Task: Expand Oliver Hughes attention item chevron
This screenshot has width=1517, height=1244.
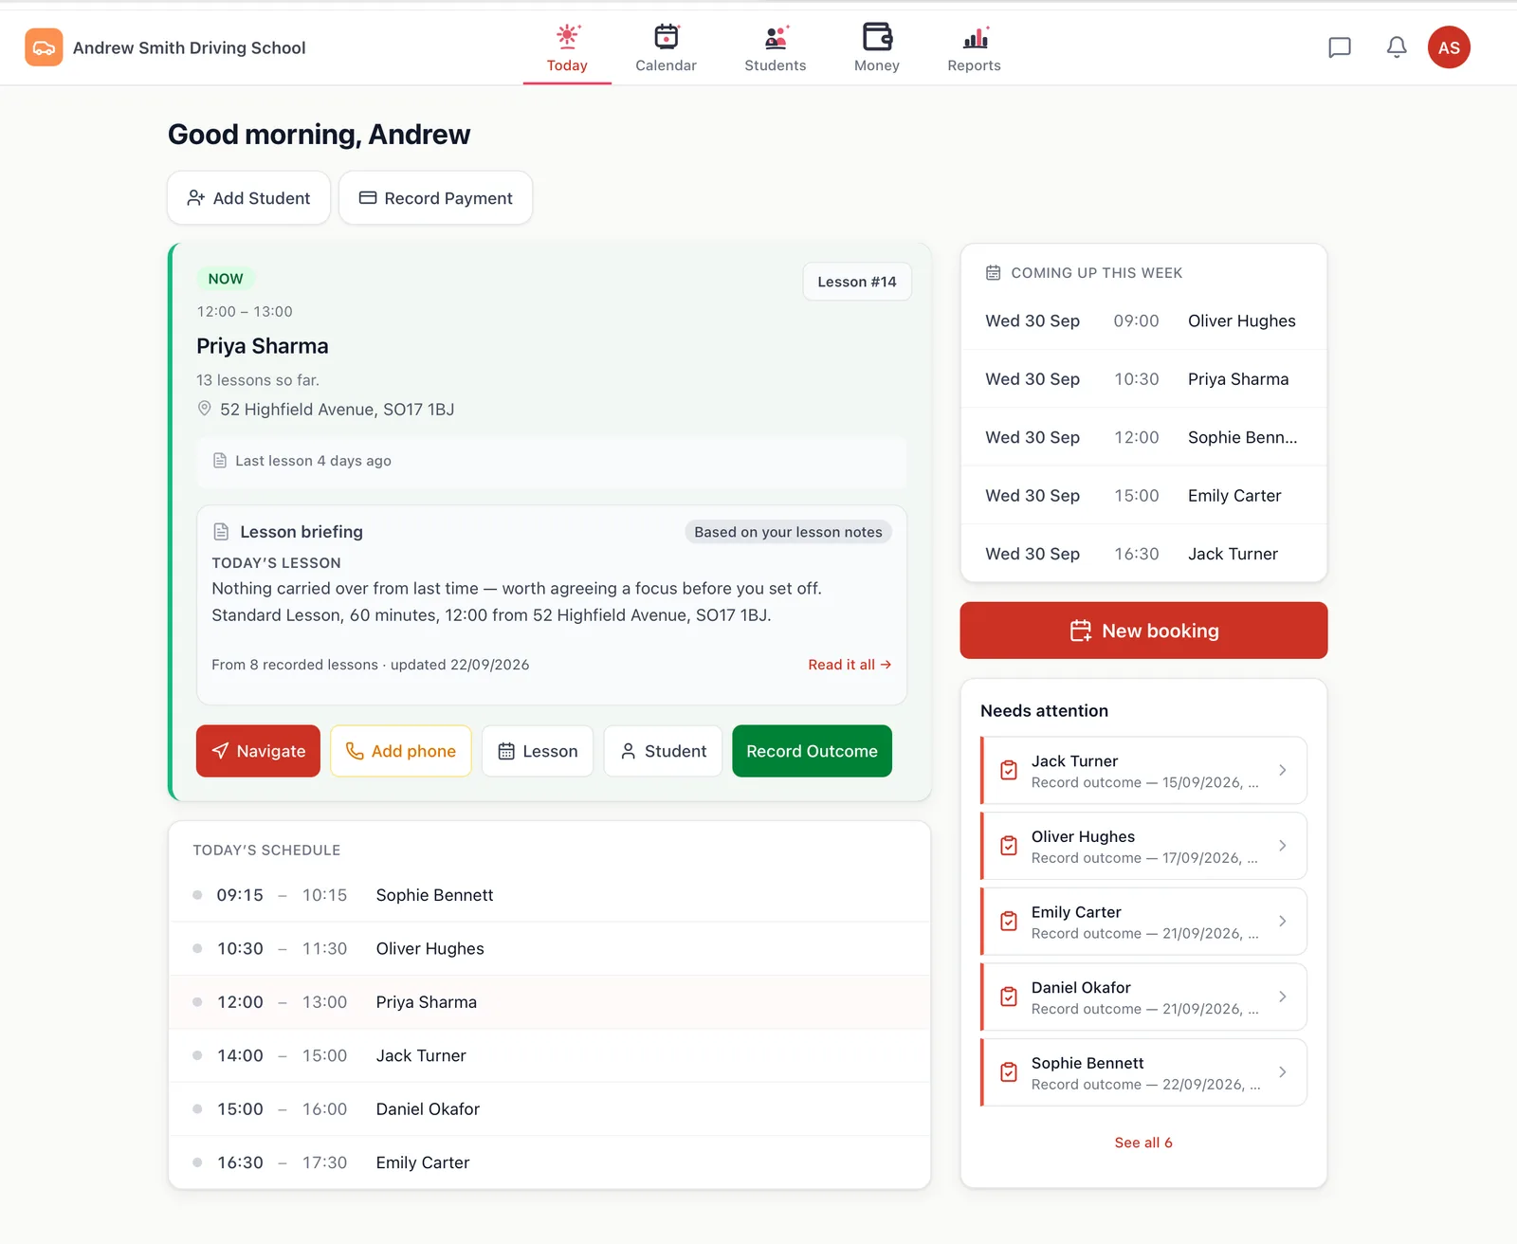Action: pos(1282,846)
